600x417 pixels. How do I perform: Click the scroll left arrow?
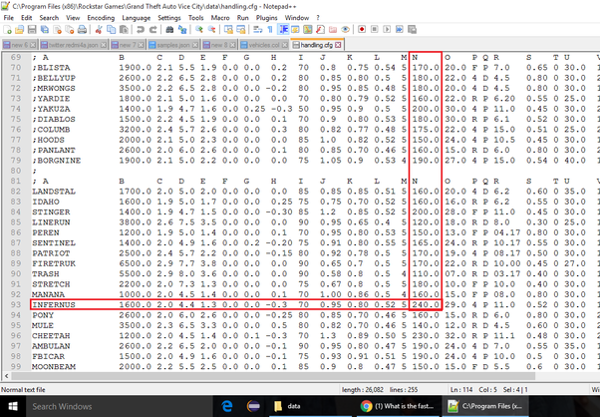6,376
